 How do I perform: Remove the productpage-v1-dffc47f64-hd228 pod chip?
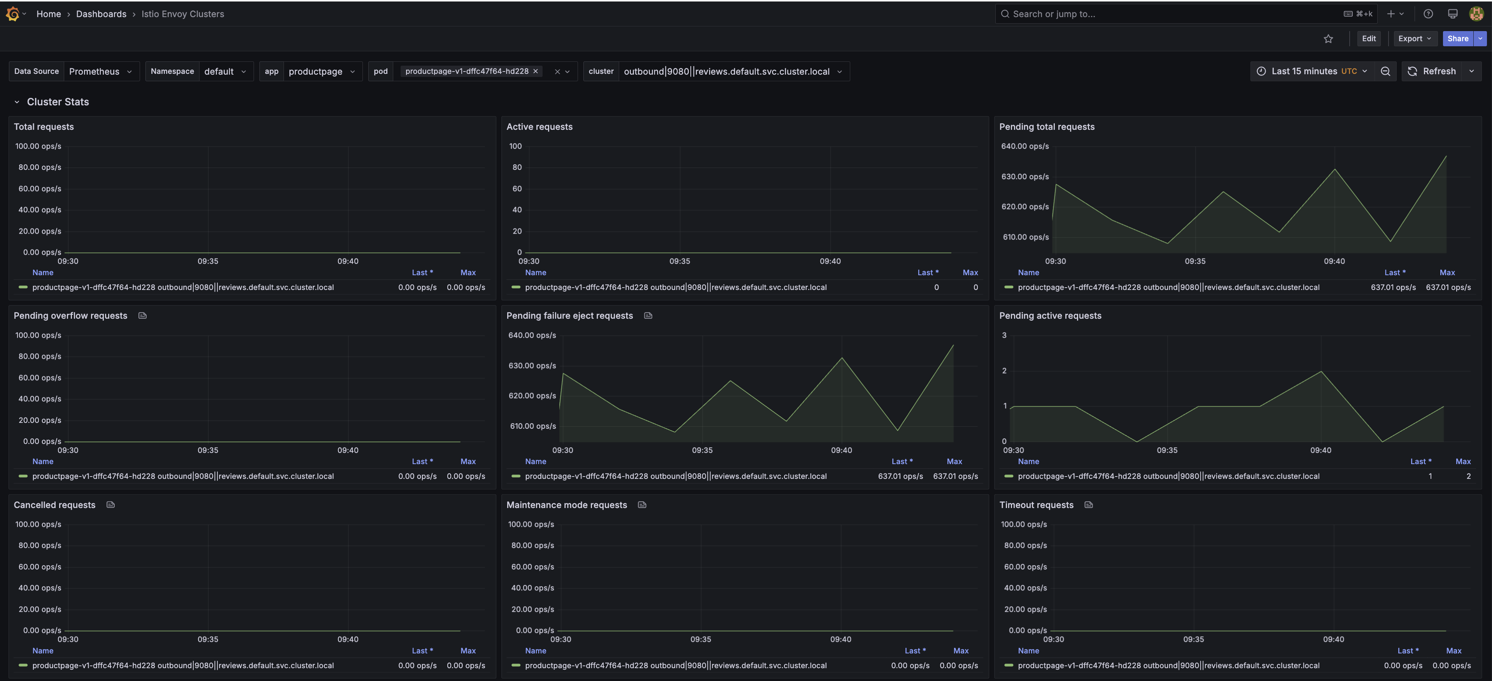(x=536, y=71)
